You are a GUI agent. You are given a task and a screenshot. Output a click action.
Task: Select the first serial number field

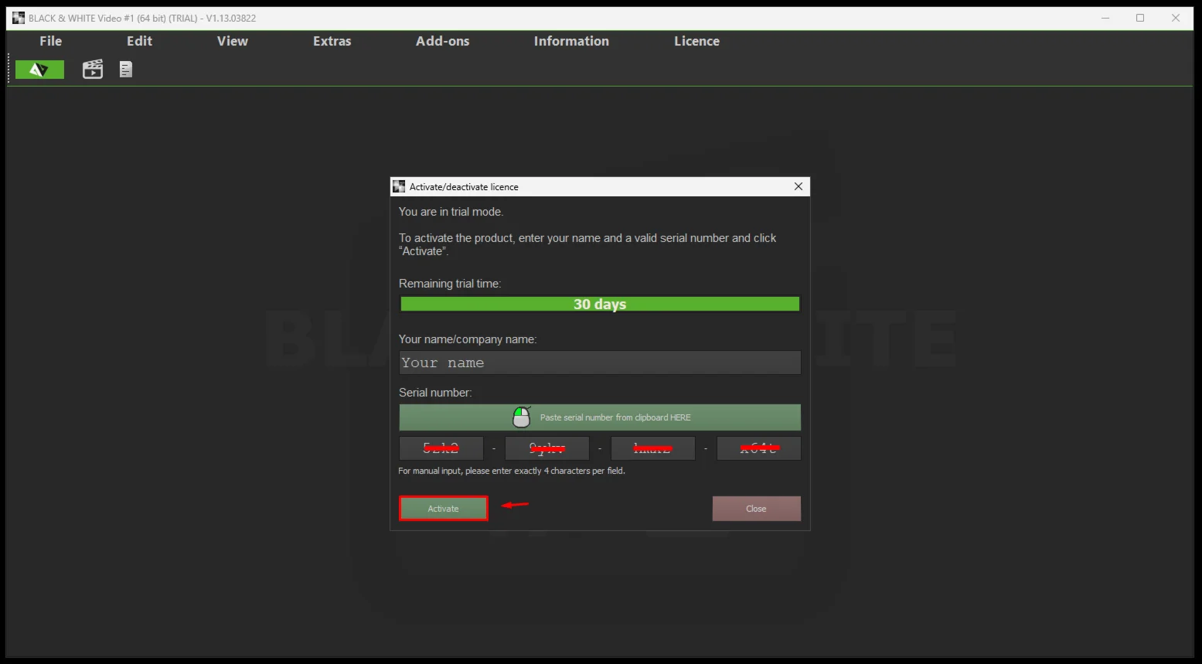pyautogui.click(x=441, y=448)
